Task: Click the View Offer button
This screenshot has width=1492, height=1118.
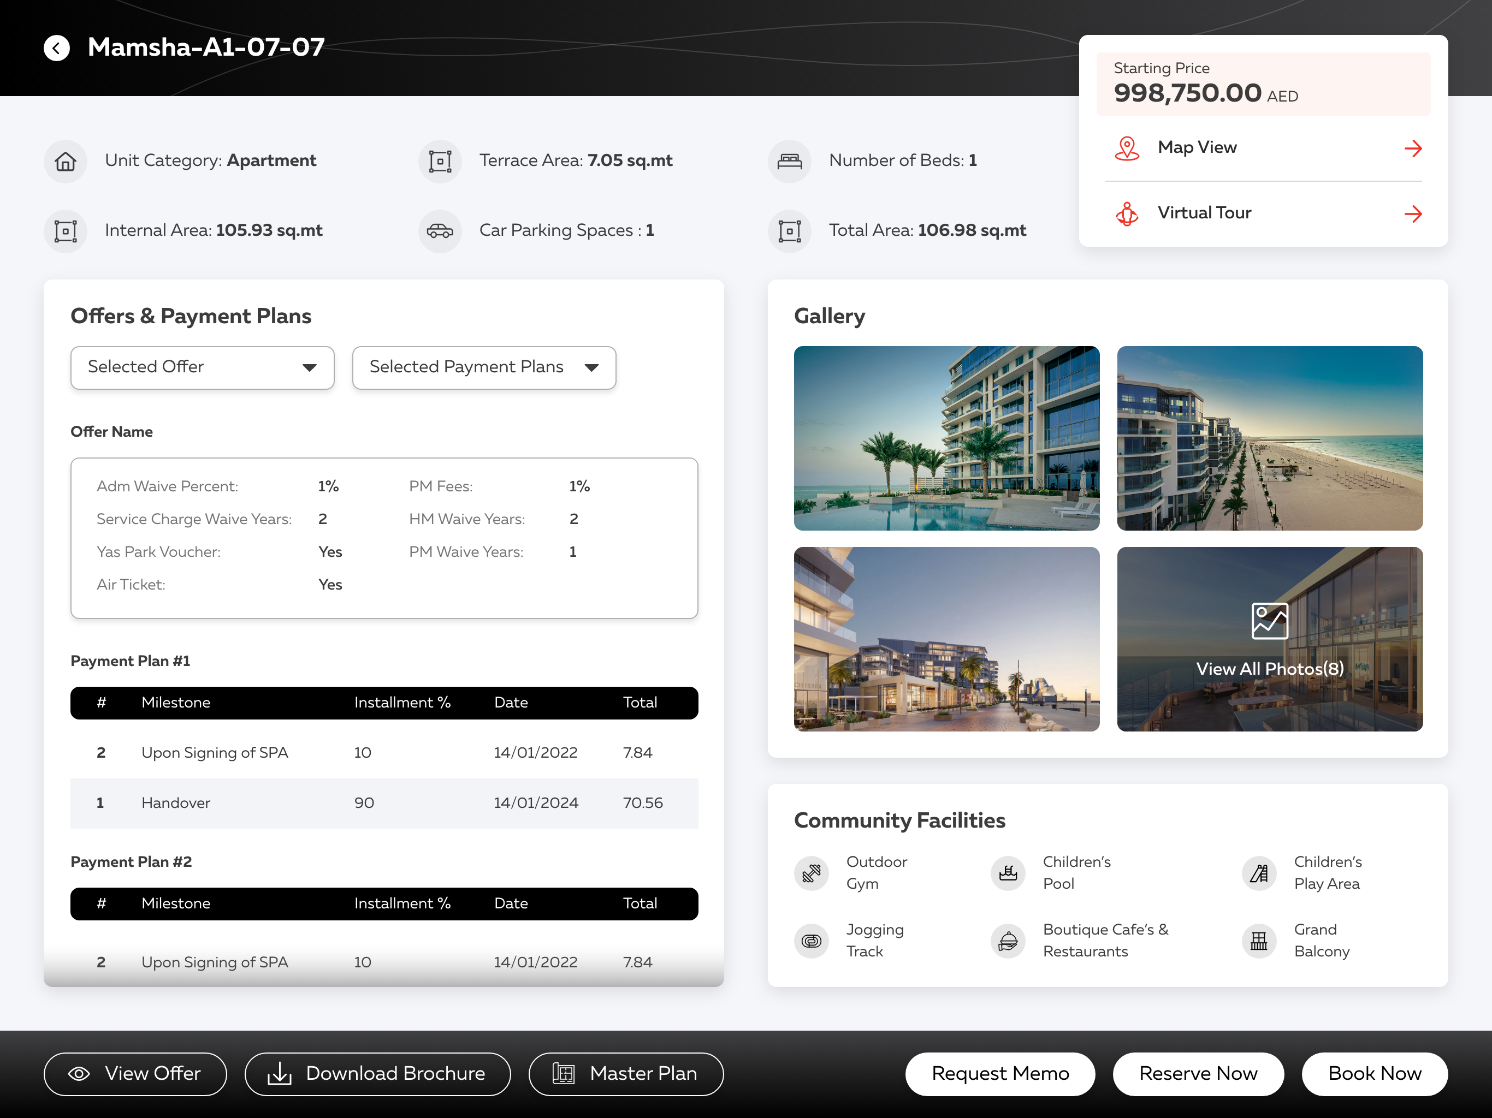Action: [x=135, y=1074]
